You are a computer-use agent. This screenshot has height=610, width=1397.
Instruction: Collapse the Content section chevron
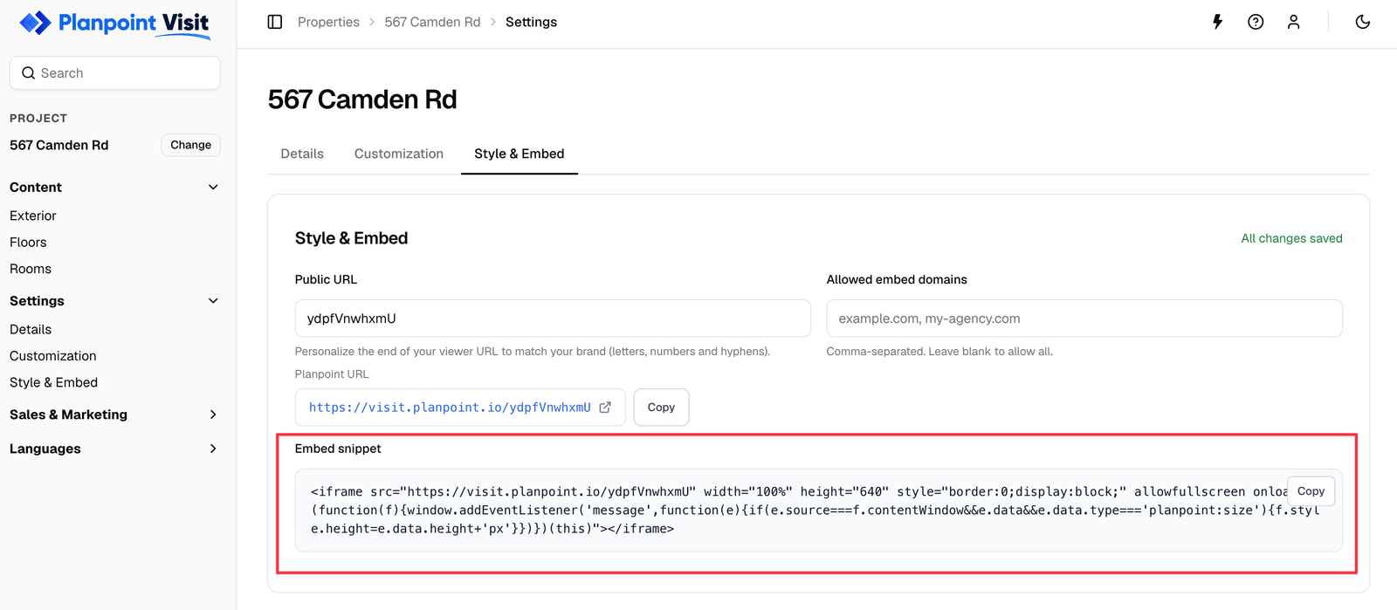point(213,188)
